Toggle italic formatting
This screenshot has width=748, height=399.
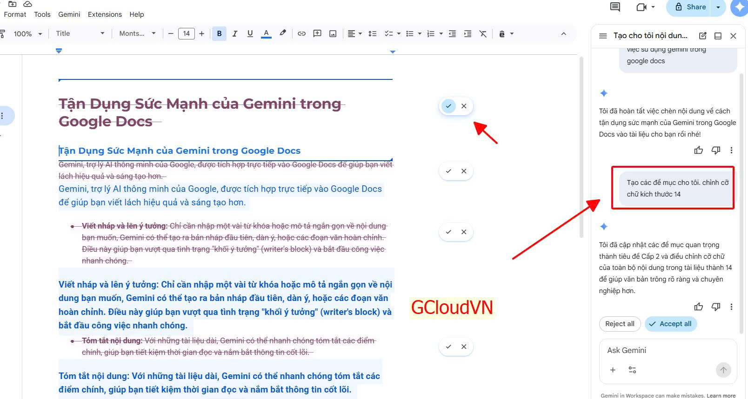(x=235, y=33)
